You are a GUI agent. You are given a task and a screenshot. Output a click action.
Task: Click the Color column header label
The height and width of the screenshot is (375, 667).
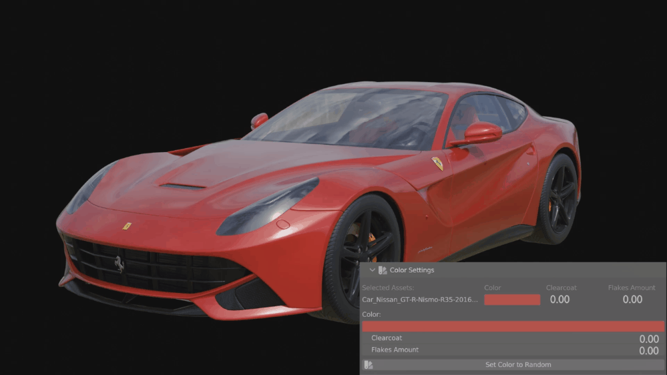click(x=492, y=288)
